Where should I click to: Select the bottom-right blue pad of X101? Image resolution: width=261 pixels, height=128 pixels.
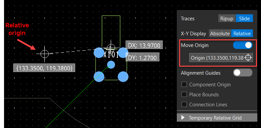123,77
